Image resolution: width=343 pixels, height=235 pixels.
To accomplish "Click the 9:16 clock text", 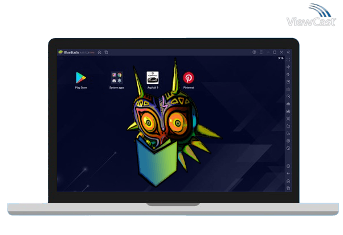I will coord(281,58).
